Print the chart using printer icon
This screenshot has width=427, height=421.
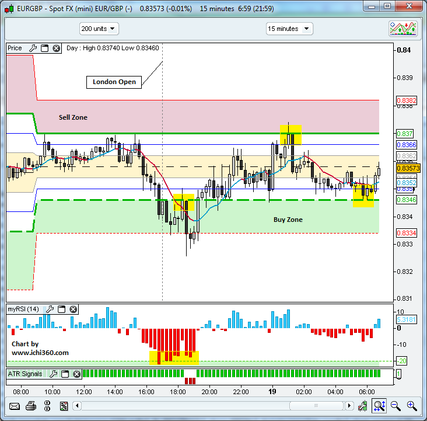point(31,406)
